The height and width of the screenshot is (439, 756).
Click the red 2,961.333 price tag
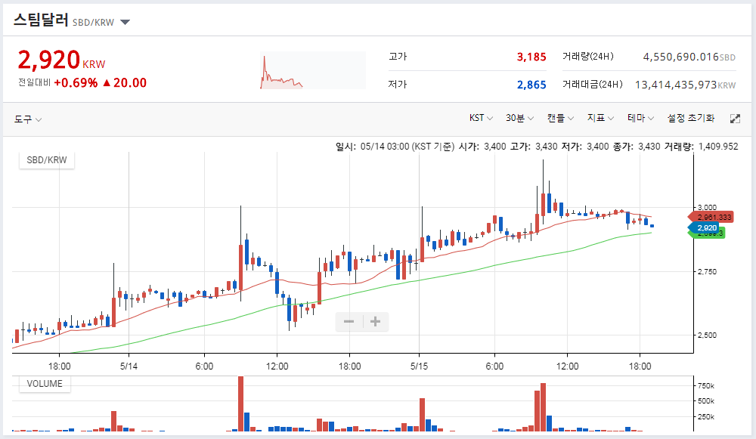click(x=711, y=218)
